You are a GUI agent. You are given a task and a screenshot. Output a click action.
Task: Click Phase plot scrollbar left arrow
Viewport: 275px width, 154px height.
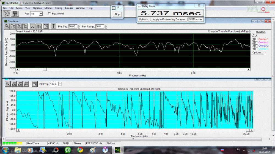18,130
